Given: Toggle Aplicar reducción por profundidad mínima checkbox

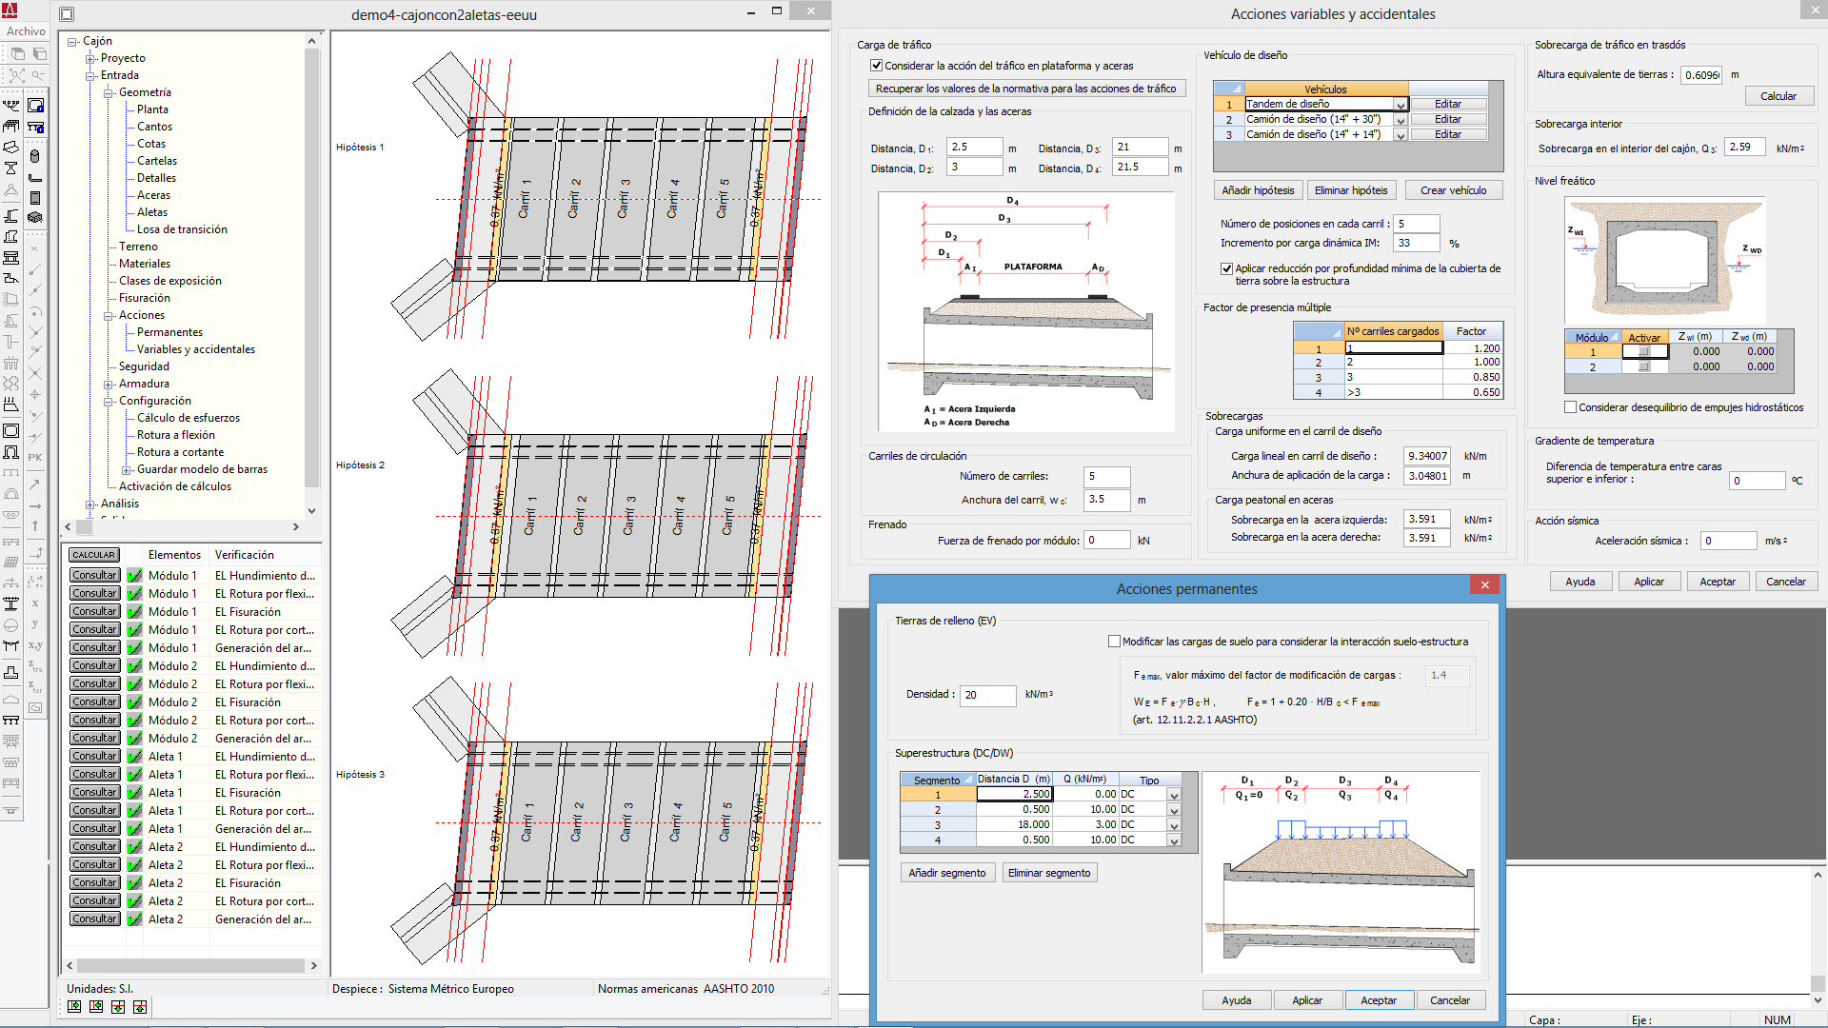Looking at the screenshot, I should click(x=1226, y=268).
